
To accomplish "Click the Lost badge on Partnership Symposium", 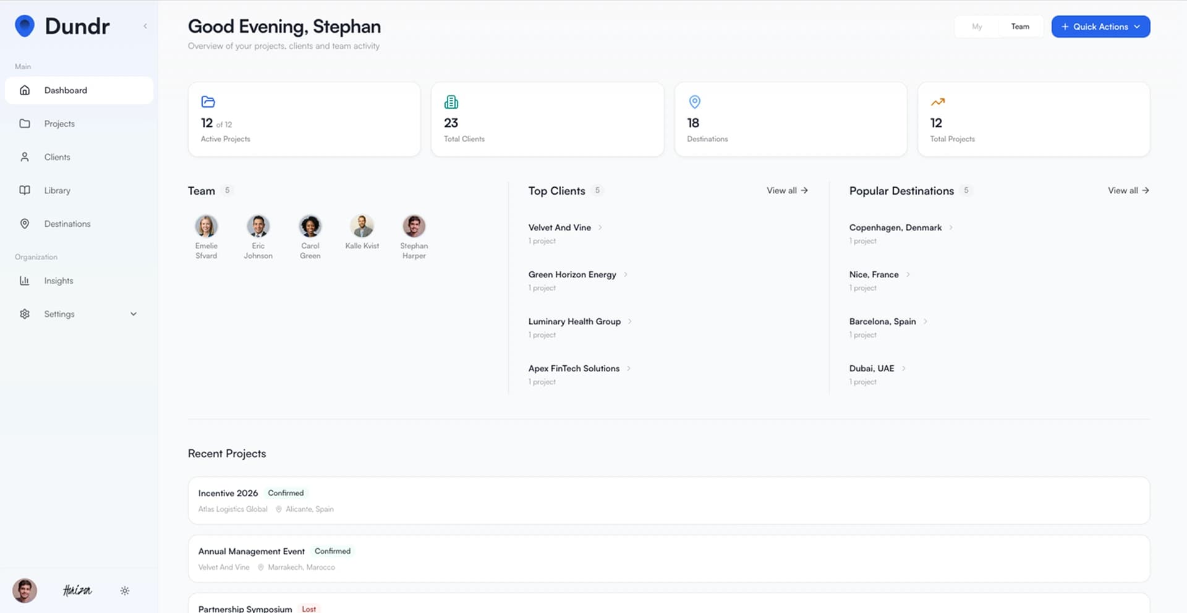I will coord(308,609).
